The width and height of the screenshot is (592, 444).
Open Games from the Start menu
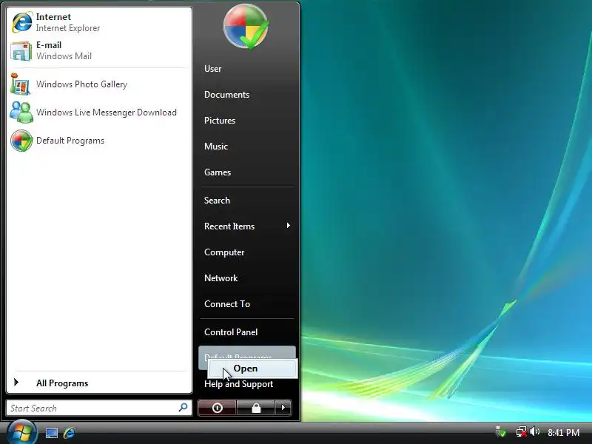[x=218, y=172]
